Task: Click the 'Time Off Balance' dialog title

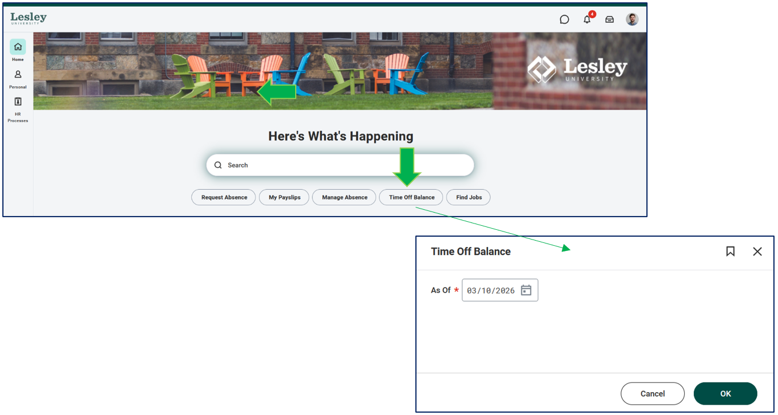Action: coord(471,252)
